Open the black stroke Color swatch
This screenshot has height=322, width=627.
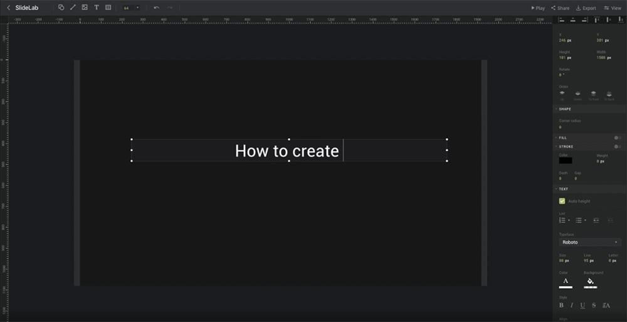tap(566, 161)
